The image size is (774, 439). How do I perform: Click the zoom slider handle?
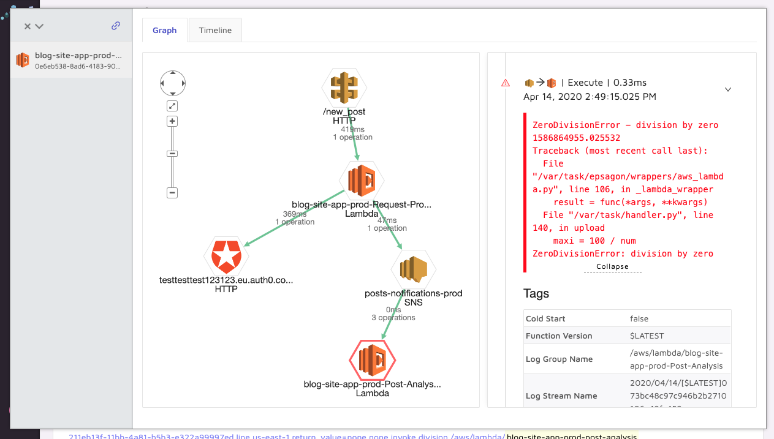click(172, 154)
